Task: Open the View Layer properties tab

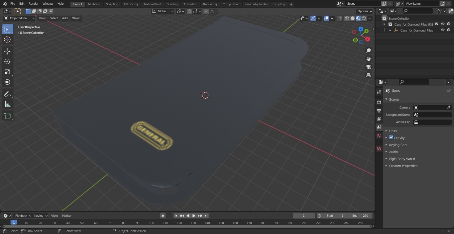Action: 379,119
